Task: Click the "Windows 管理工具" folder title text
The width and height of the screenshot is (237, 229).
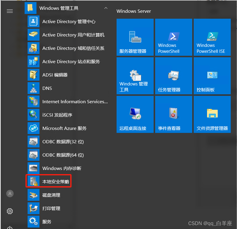Action: [x=59, y=8]
